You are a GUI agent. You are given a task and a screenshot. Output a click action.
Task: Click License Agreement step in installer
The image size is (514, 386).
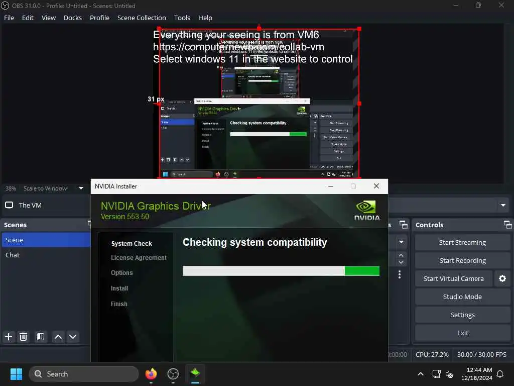(x=139, y=258)
